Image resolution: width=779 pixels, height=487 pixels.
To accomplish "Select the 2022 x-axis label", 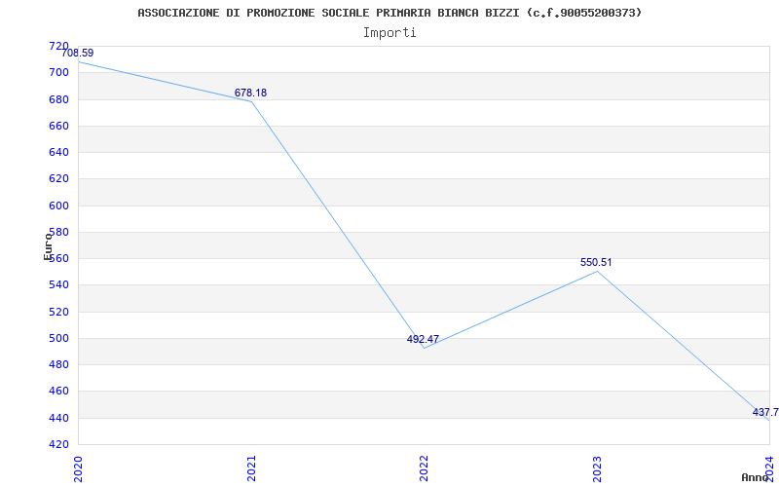I will point(424,468).
